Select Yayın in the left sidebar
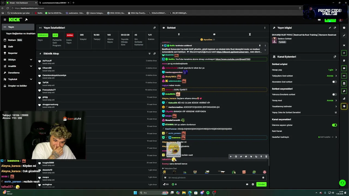 click(x=18, y=27)
